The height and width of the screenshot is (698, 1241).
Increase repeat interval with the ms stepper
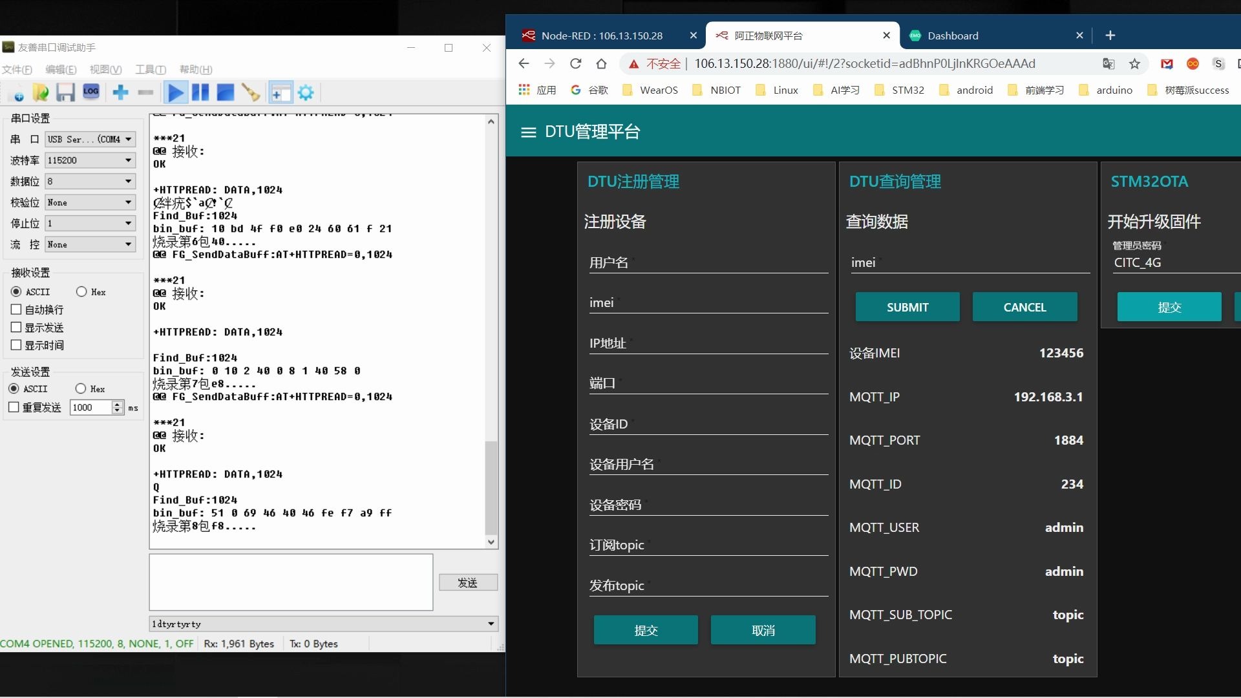pos(117,404)
